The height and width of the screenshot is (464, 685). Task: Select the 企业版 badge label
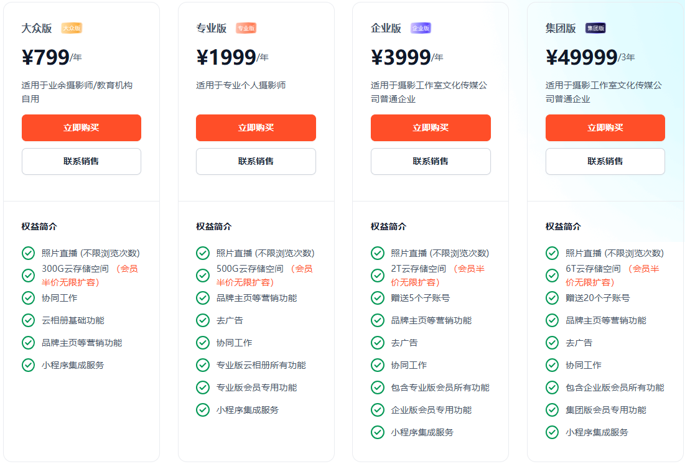click(422, 27)
